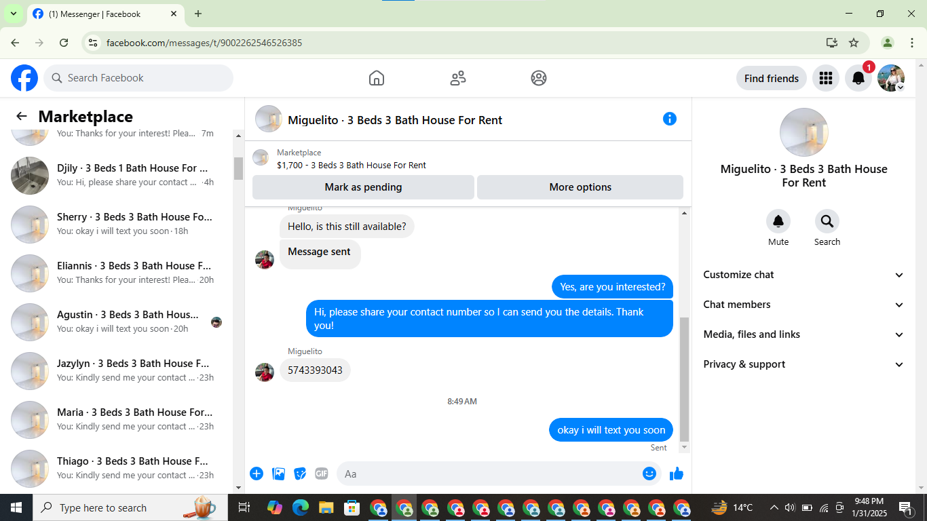927x521 pixels.
Task: Open the taskbar clock showing 9:48 PM
Action: [x=869, y=507]
